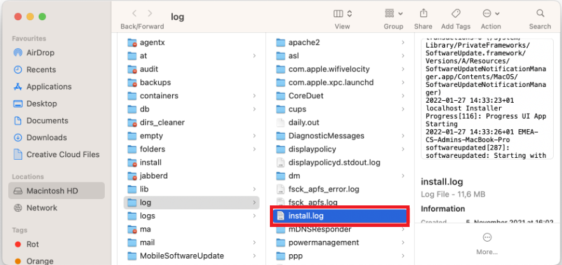562x265 pixels.
Task: Select Macintosh HD location
Action: [57, 191]
